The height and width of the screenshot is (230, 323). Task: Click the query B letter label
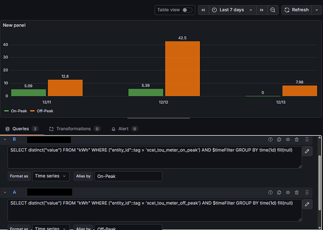click(14, 139)
